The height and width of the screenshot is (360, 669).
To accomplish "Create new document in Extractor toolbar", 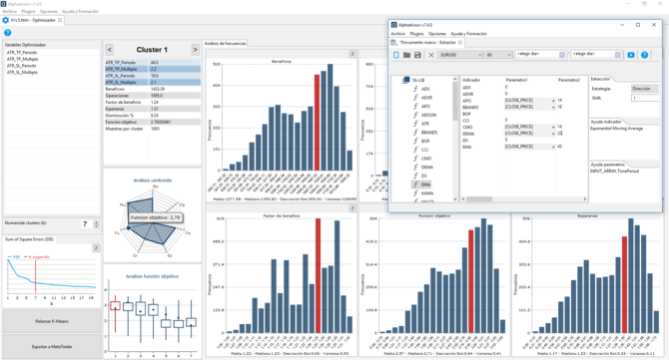I will pos(396,55).
